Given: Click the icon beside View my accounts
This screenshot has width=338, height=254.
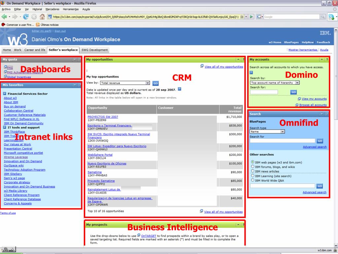Looking at the screenshot, I should click(299, 99).
